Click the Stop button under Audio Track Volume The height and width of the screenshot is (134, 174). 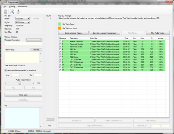pyautogui.click(x=33, y=88)
